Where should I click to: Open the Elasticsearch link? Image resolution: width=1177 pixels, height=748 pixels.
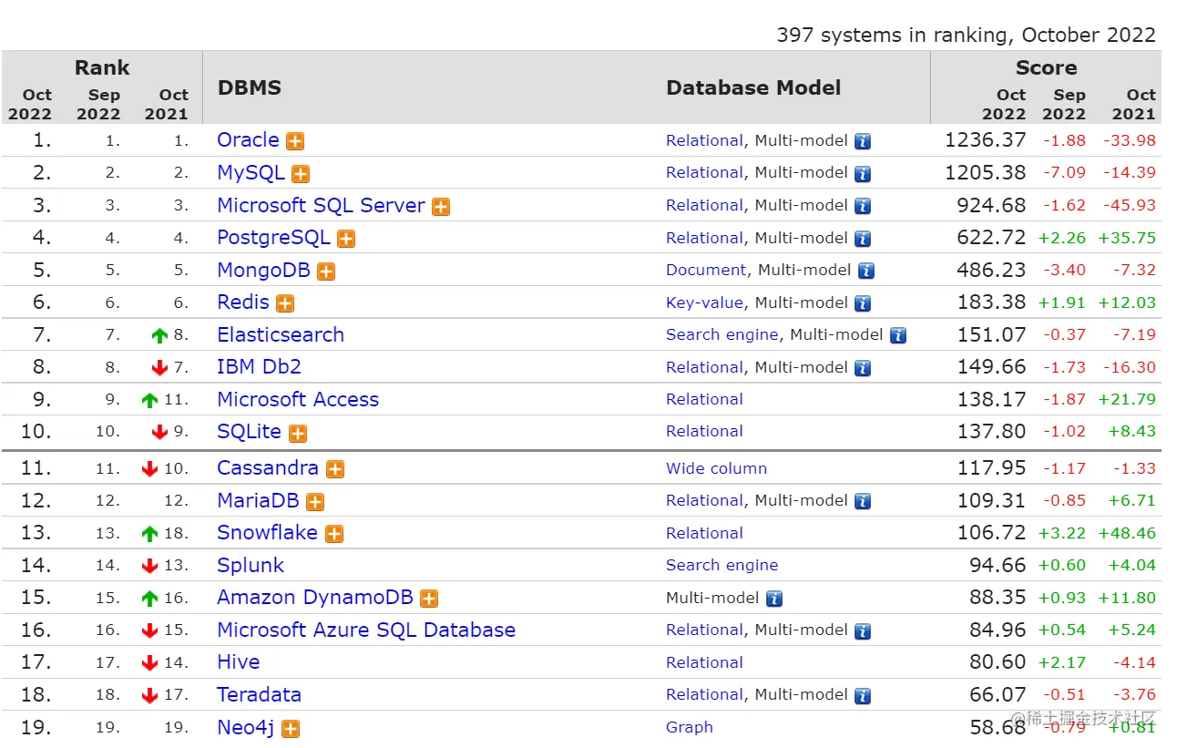click(x=281, y=334)
